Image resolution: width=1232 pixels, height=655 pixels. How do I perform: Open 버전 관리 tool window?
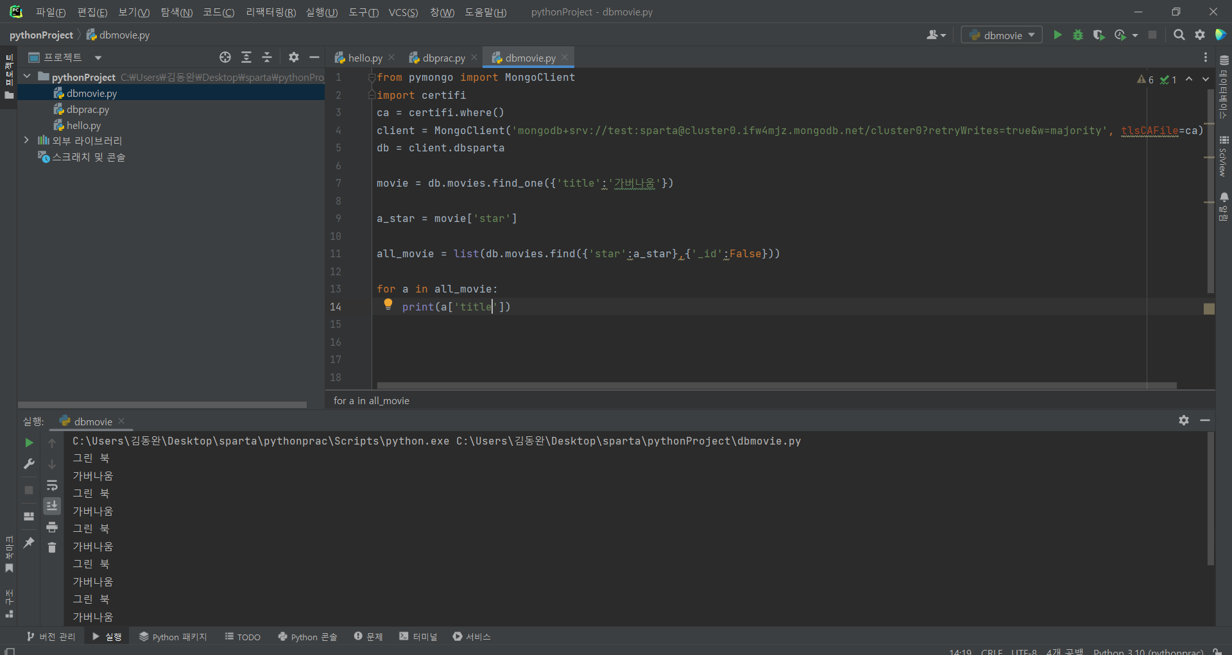pos(51,636)
